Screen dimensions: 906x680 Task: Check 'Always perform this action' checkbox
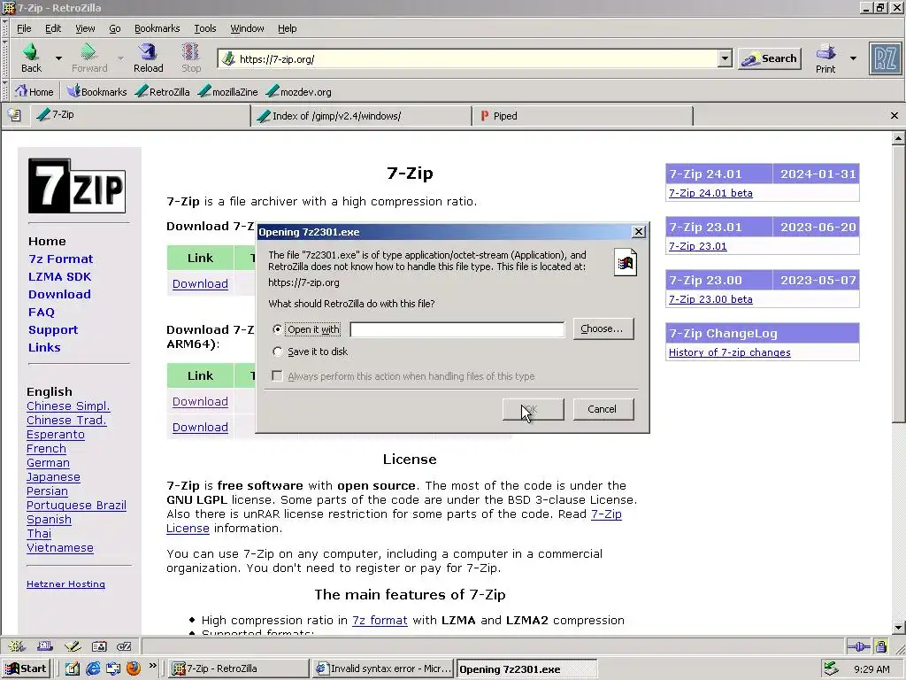coord(277,375)
